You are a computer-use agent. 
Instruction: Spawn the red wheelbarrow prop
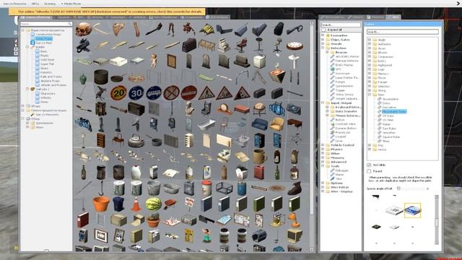[x=171, y=204]
